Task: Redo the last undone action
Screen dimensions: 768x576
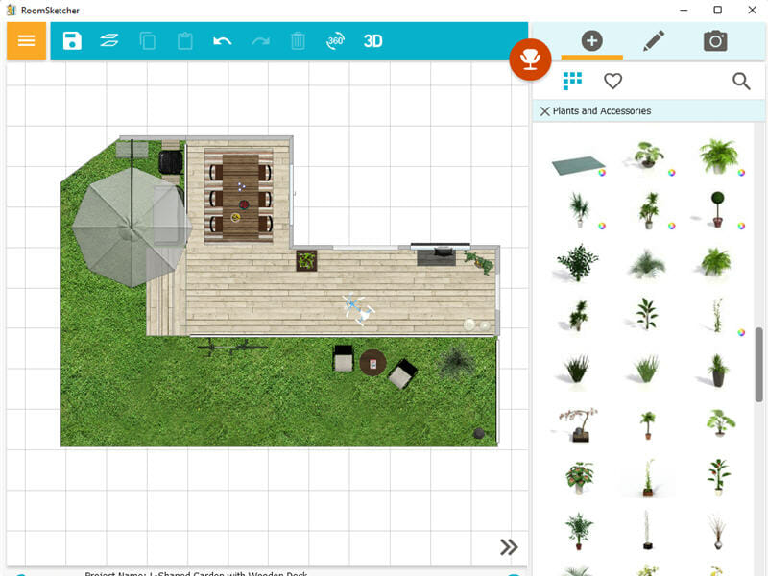Action: pyautogui.click(x=260, y=41)
